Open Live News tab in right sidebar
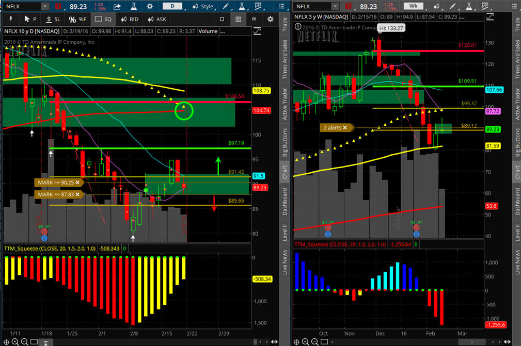This screenshot has width=521, height=346. tap(517, 262)
